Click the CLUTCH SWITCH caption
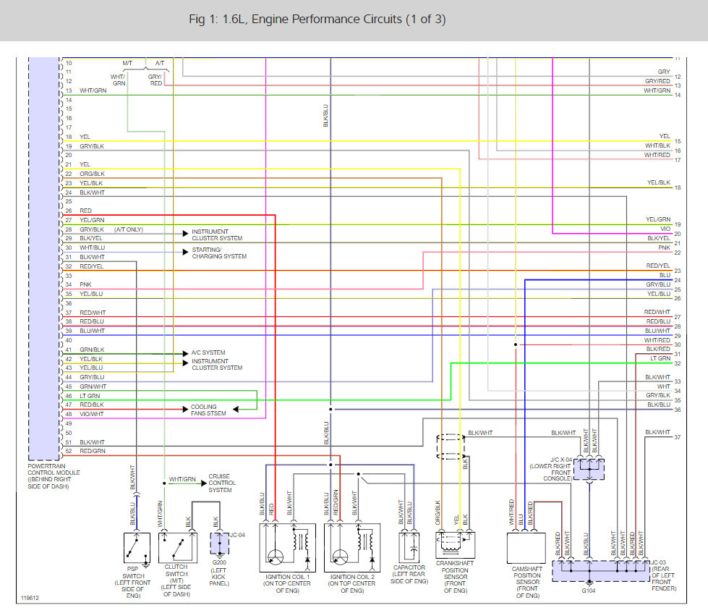 [176, 580]
